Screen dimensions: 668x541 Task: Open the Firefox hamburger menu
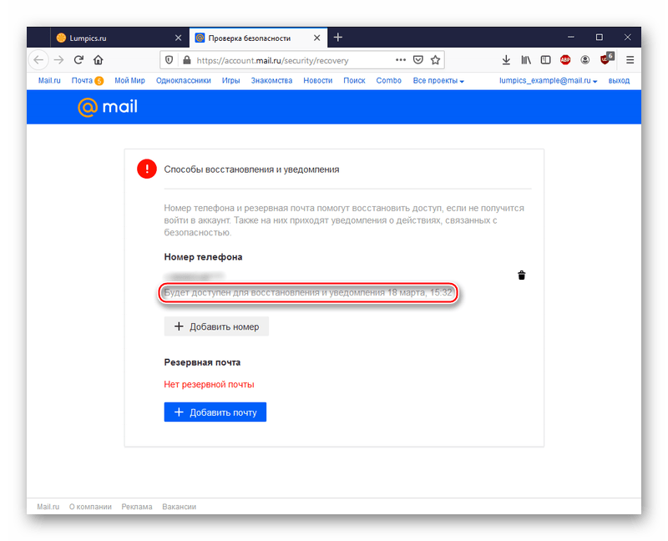pyautogui.click(x=630, y=60)
